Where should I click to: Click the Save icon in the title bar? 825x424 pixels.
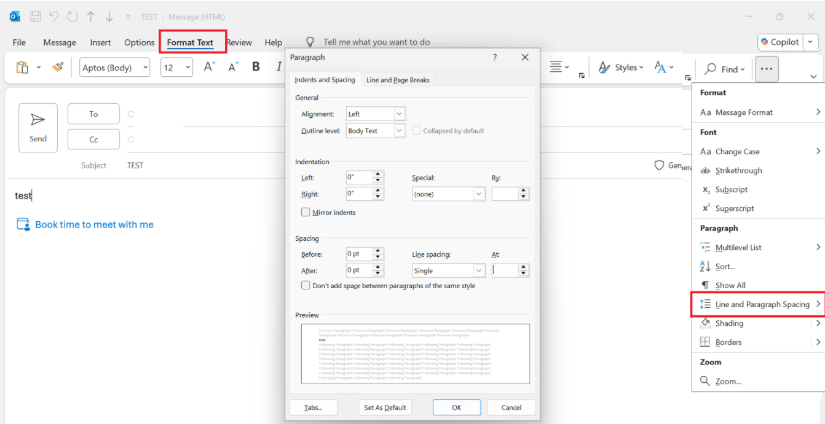(x=36, y=17)
